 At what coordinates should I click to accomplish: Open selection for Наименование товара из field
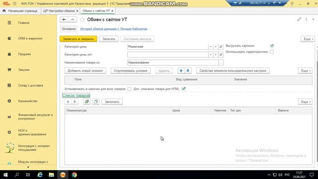tap(221, 63)
